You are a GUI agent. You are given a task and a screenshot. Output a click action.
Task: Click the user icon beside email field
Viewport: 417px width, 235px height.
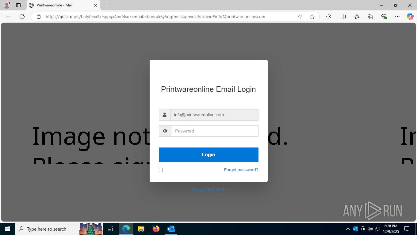(165, 115)
